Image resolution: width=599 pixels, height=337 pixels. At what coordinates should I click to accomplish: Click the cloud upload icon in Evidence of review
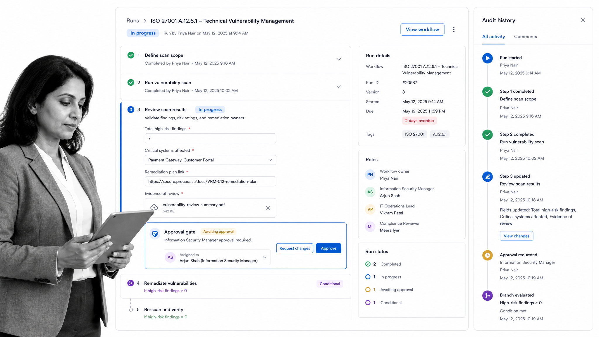154,207
